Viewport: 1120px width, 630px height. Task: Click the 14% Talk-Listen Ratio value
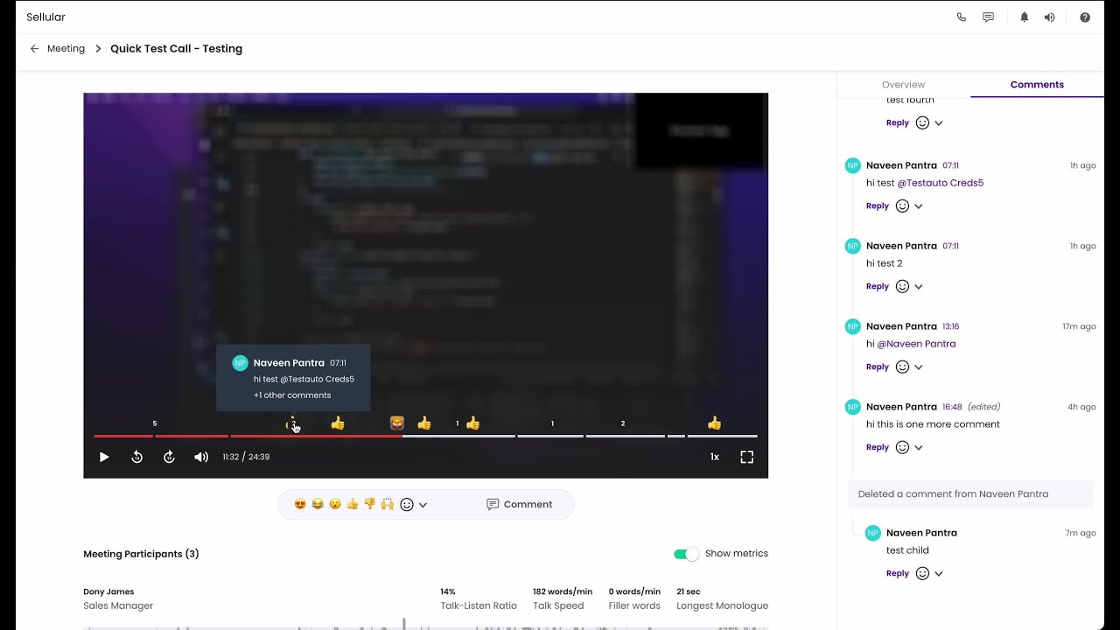[x=448, y=592]
